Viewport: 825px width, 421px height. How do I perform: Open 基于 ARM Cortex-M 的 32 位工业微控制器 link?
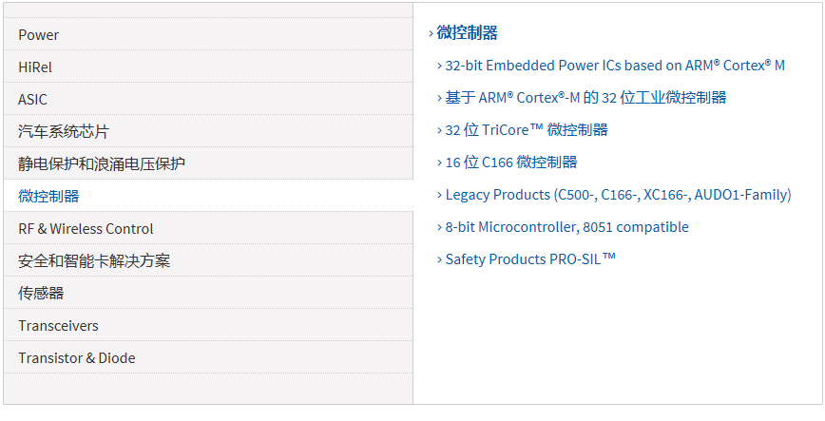pos(585,98)
